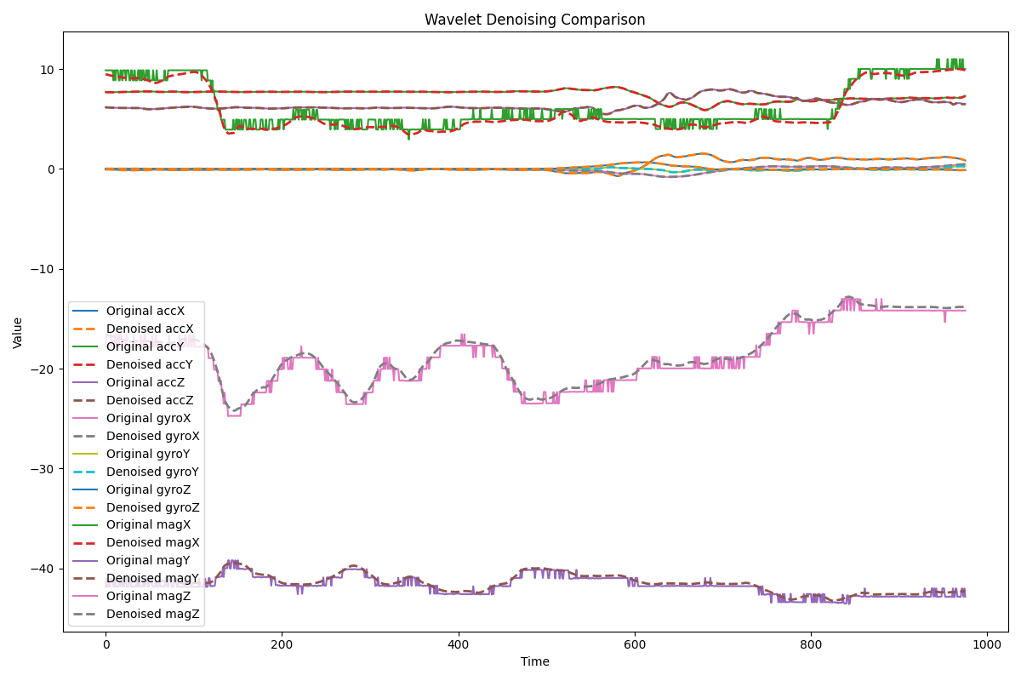Click the 'Wavelet Denoising Comparison' chart title
This screenshot has height=681, width=1021.
pyautogui.click(x=534, y=20)
